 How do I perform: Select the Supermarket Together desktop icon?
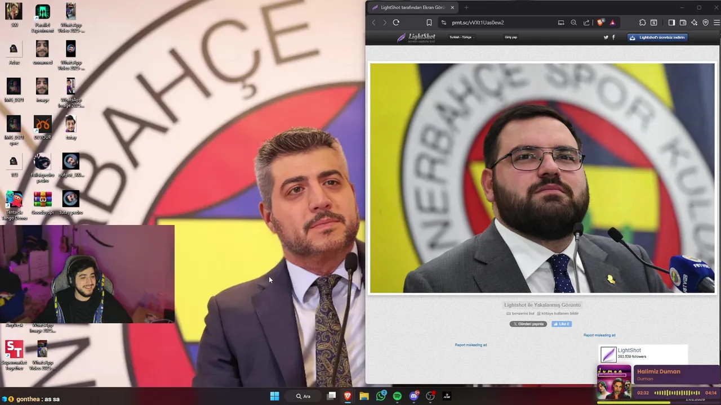14,355
